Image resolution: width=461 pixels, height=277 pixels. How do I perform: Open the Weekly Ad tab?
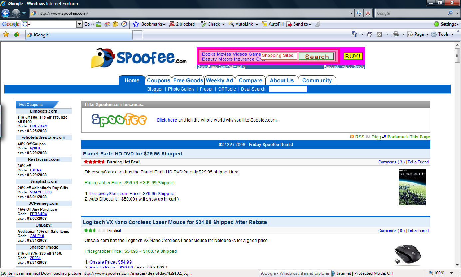(220, 80)
